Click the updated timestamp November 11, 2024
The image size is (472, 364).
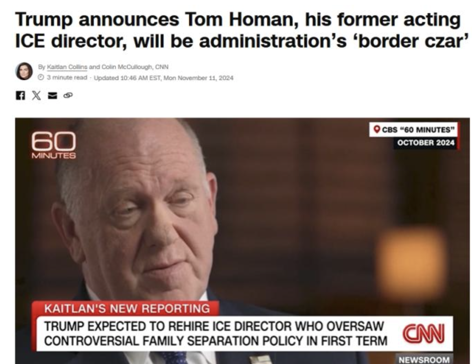point(164,78)
